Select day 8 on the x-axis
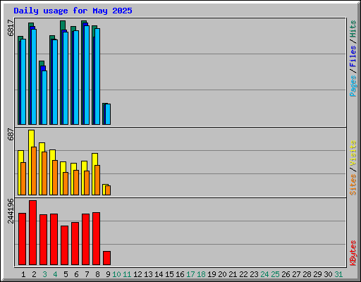The height and width of the screenshot is (282, 361). 97,274
